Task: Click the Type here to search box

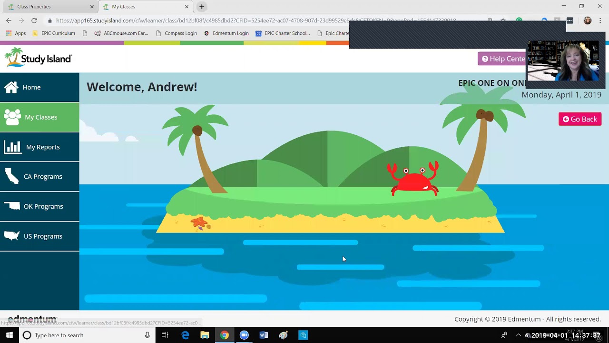Action: point(88,335)
